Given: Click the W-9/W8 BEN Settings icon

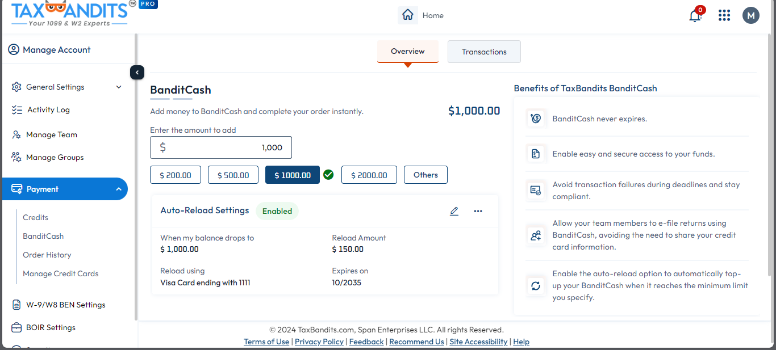Looking at the screenshot, I should tap(17, 305).
